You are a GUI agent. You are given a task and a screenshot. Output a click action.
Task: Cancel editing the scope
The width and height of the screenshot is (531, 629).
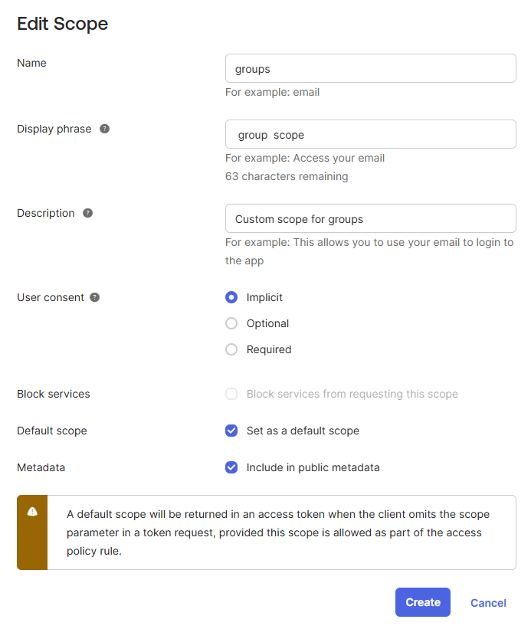(488, 603)
